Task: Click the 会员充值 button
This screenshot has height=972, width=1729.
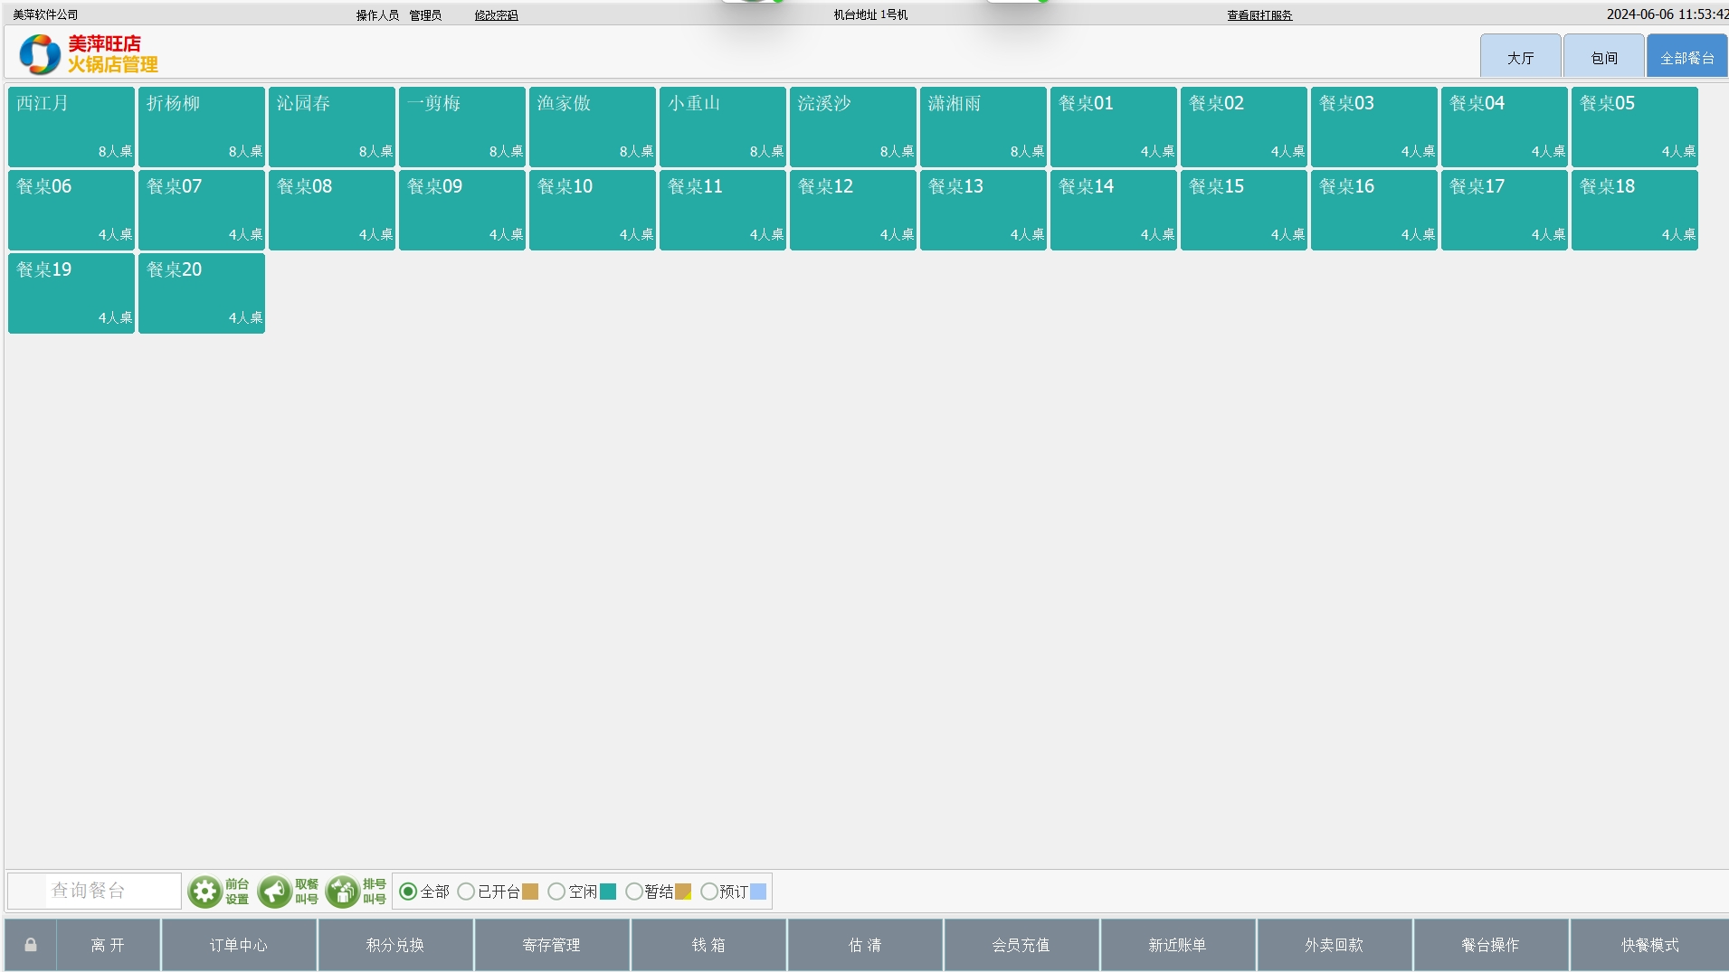Action: point(1021,945)
